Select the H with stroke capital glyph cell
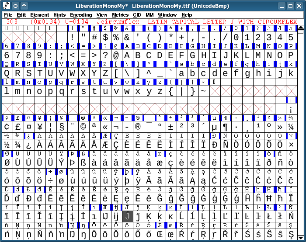The width and height of the screenshot is (306, 242). point(269,199)
